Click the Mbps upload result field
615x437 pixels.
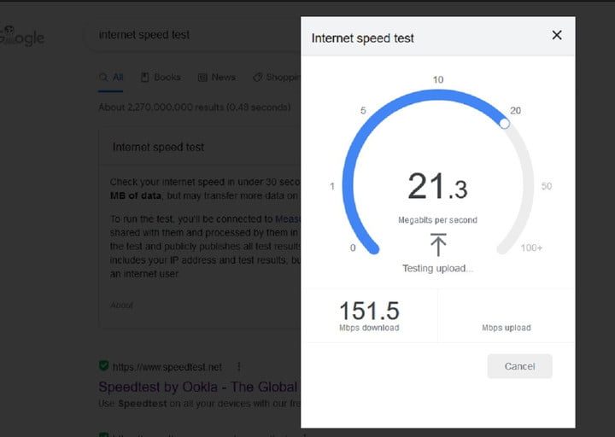506,318
